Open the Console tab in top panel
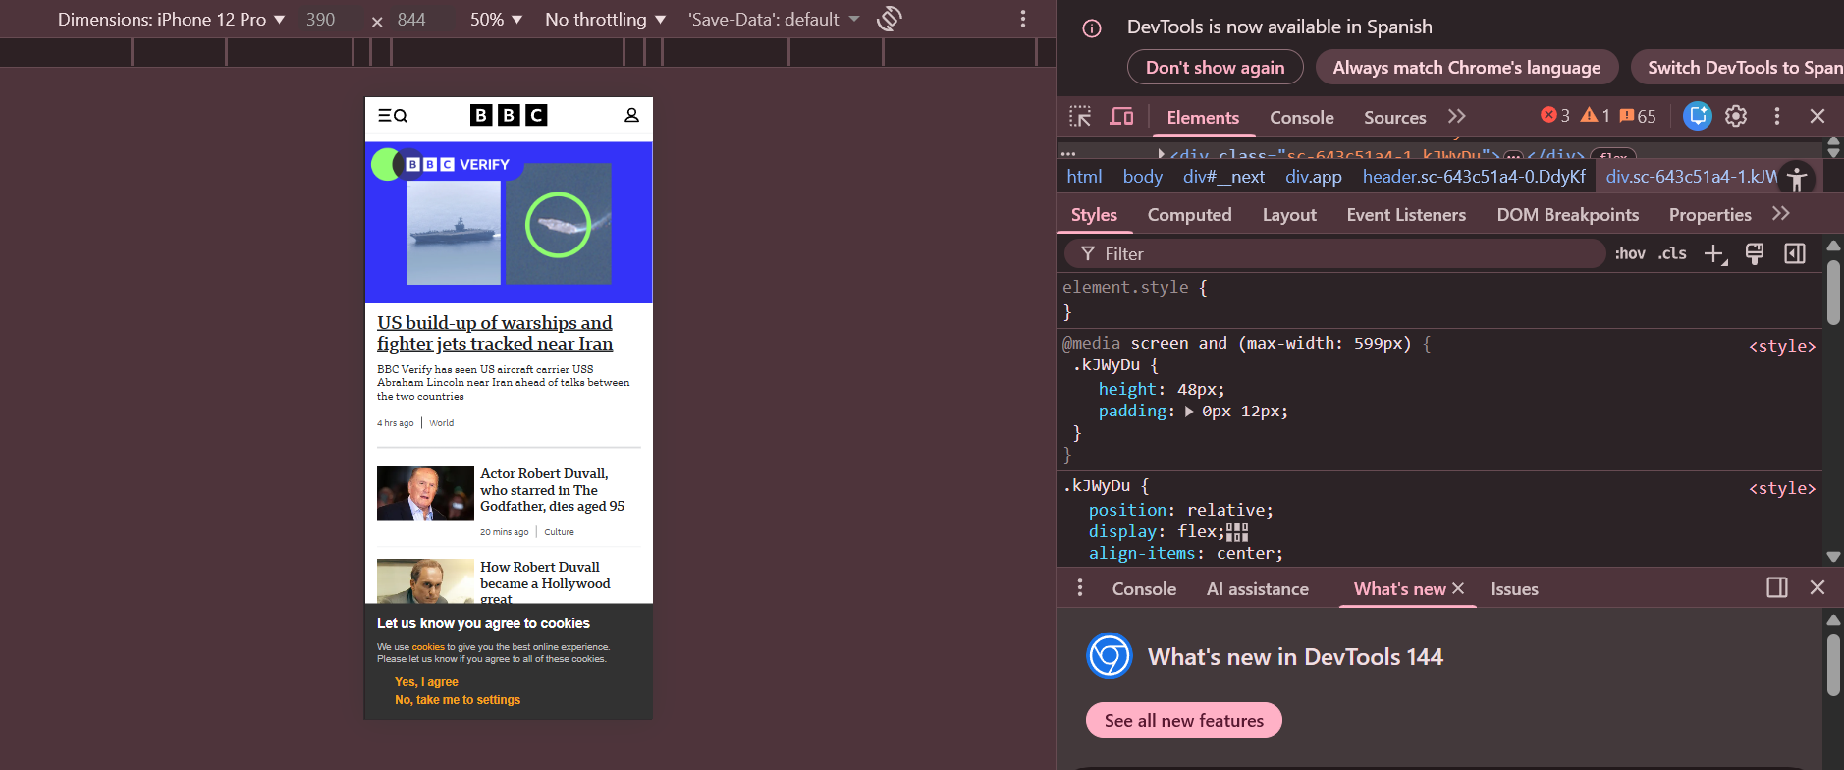This screenshot has height=770, width=1844. click(1301, 118)
